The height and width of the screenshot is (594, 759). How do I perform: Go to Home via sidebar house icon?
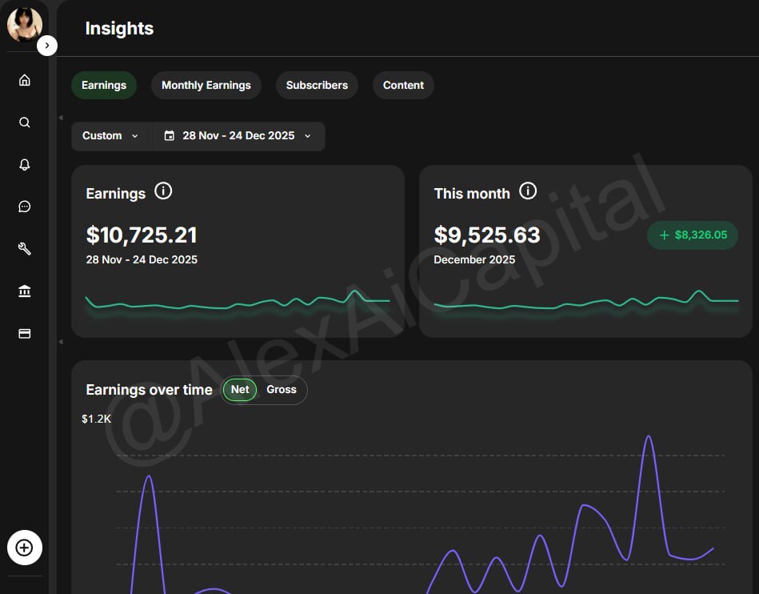(25, 80)
